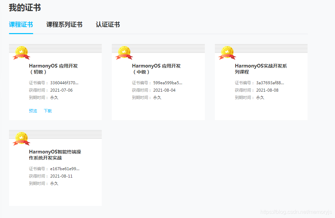Click 下载 link on 初级 certificate
This screenshot has height=218, width=335.
(x=48, y=111)
